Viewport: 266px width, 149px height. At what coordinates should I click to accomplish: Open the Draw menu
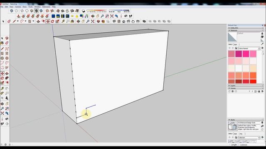coord(25,7)
